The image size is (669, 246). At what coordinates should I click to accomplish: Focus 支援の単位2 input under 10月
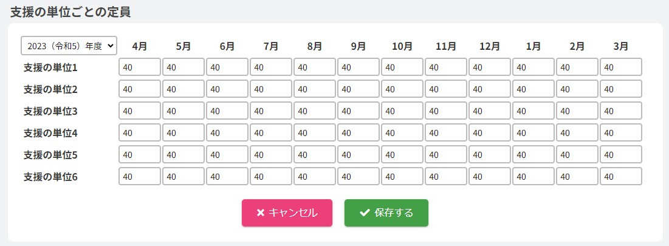click(402, 89)
